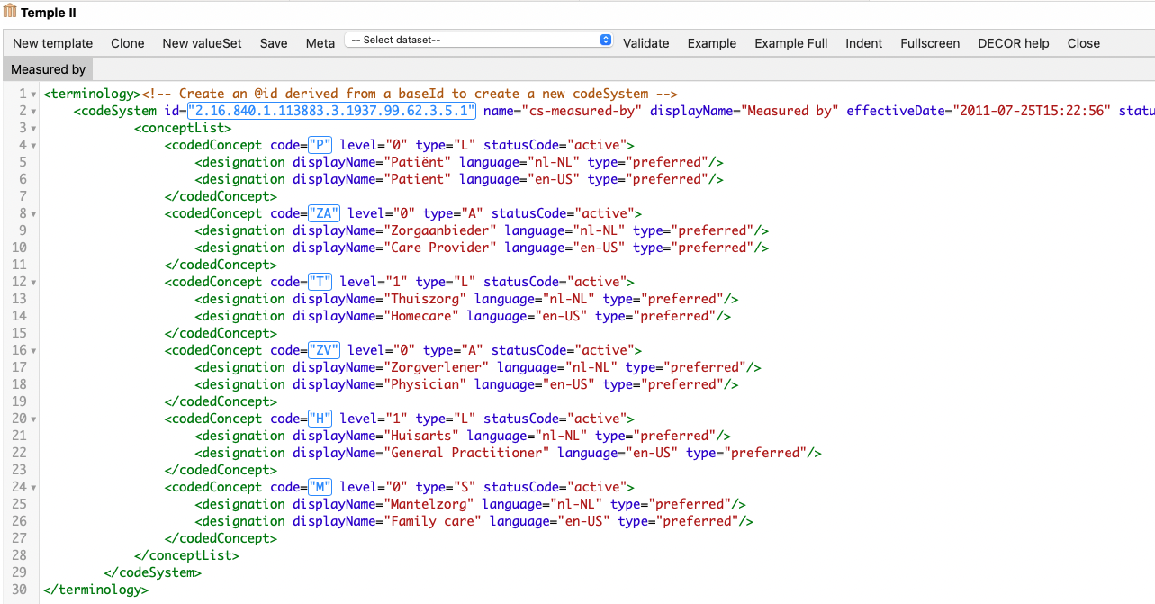The height and width of the screenshot is (604, 1155).
Task: Select the Measured by tab
Action: click(x=48, y=69)
